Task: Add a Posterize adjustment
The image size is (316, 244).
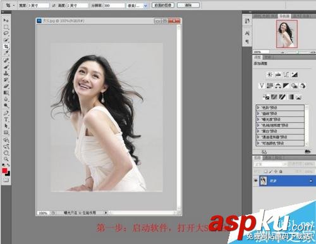Action: tap(274, 97)
